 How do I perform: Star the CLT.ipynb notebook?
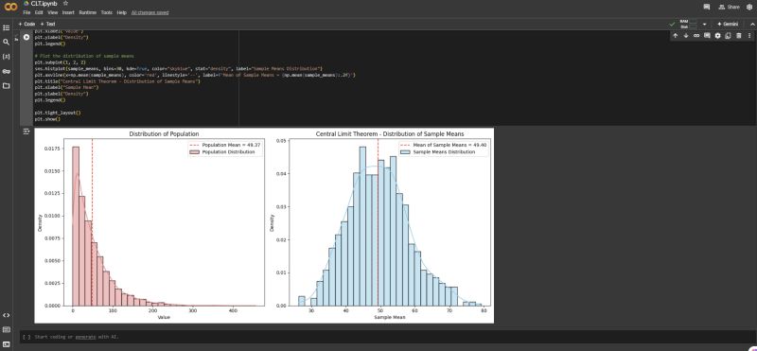pos(65,4)
